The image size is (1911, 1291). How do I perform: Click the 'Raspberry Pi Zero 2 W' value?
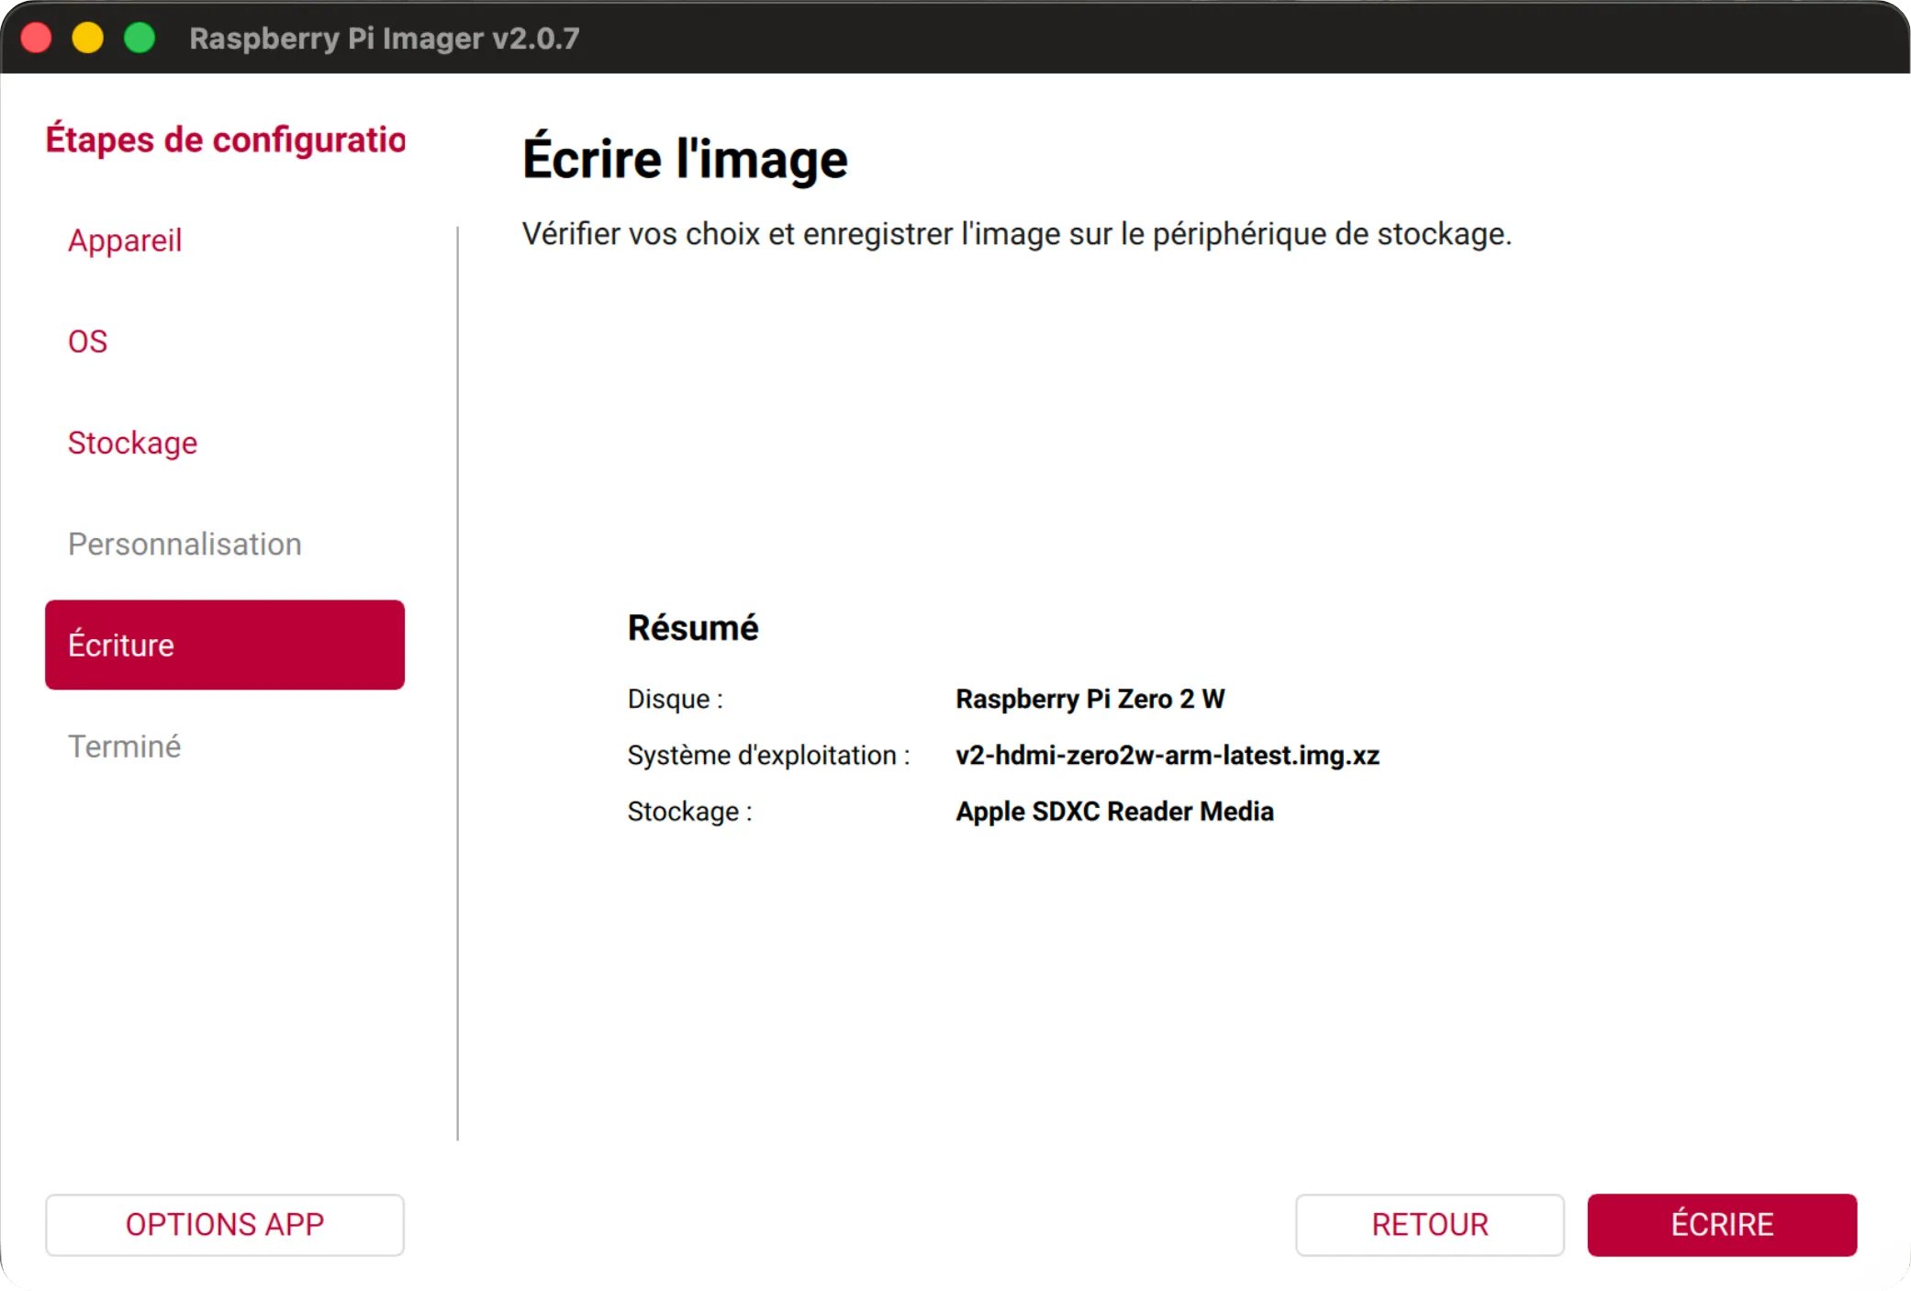tap(1090, 699)
